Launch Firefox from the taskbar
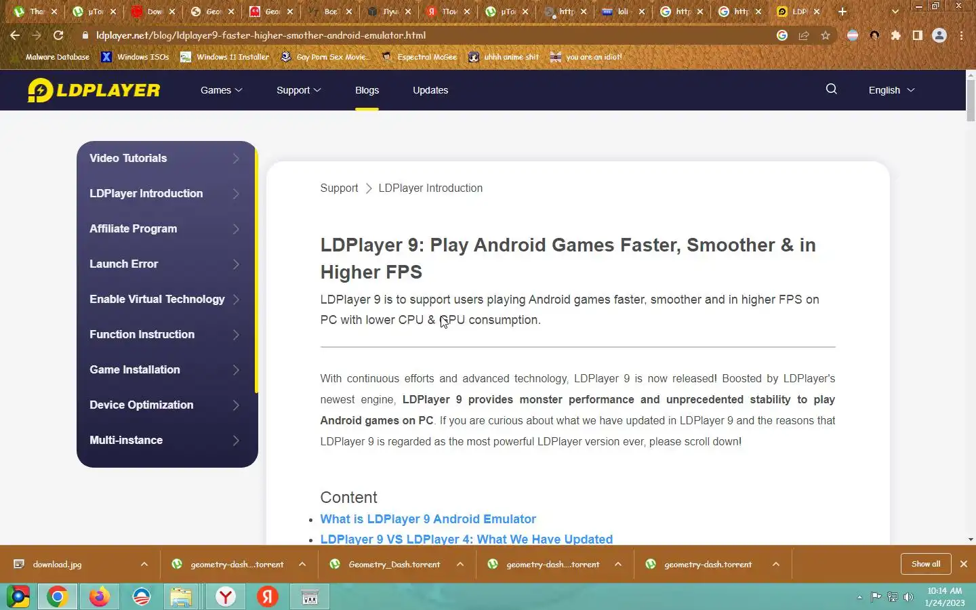Image resolution: width=976 pixels, height=610 pixels. [100, 596]
